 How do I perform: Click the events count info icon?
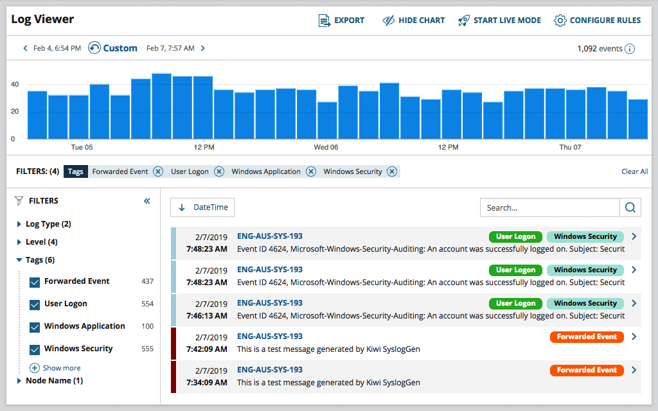coord(630,49)
